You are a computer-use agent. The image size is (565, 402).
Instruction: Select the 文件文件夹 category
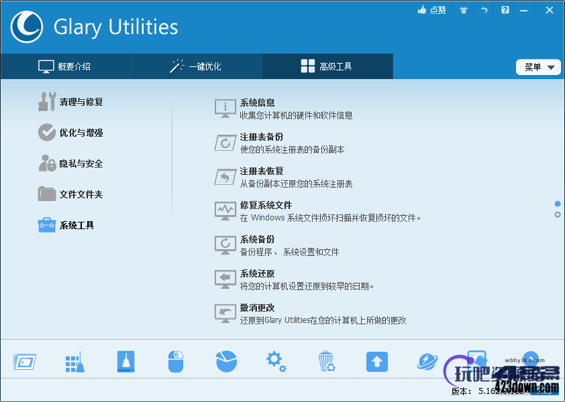point(81,194)
